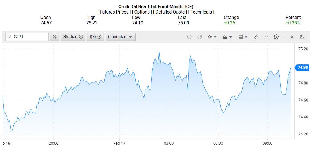
Task: Collapse the chart toolbar with double chevron
Action: [292, 37]
